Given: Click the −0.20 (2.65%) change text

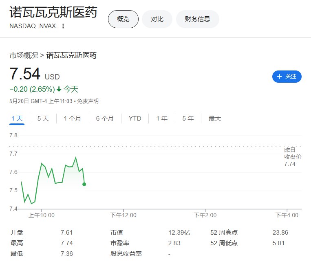Looking at the screenshot, I should [32, 89].
